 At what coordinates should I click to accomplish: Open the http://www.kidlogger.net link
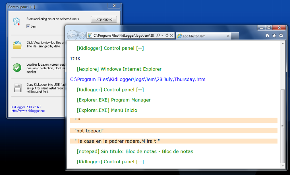(28, 111)
